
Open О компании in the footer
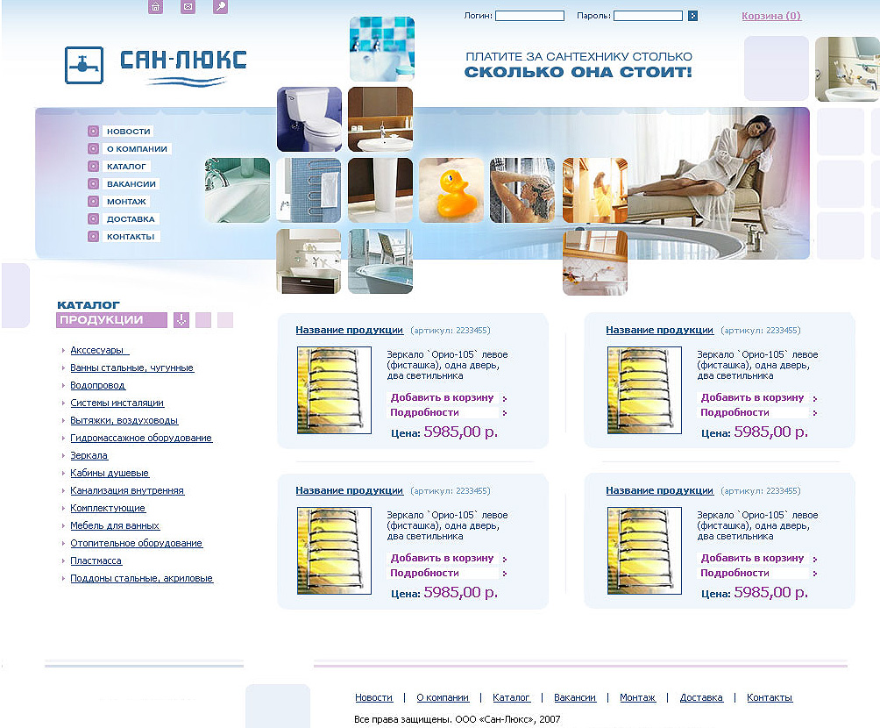click(x=443, y=697)
